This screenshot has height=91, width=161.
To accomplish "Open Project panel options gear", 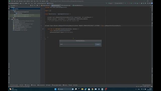I will 37,5.
